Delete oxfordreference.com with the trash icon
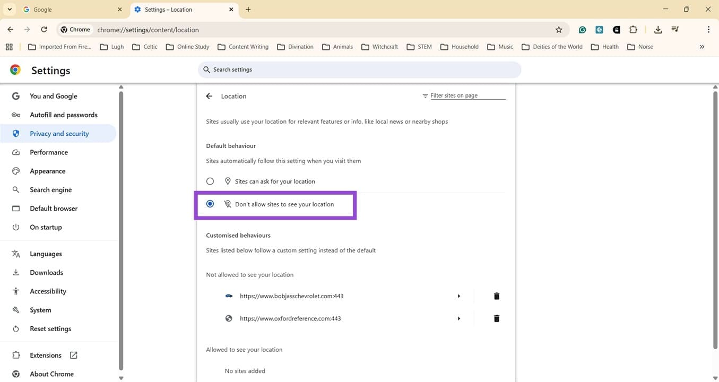Screen dimensions: 719x382 pyautogui.click(x=496, y=318)
